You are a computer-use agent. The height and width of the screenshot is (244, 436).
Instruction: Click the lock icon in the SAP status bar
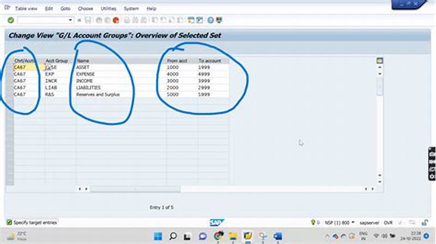425,223
